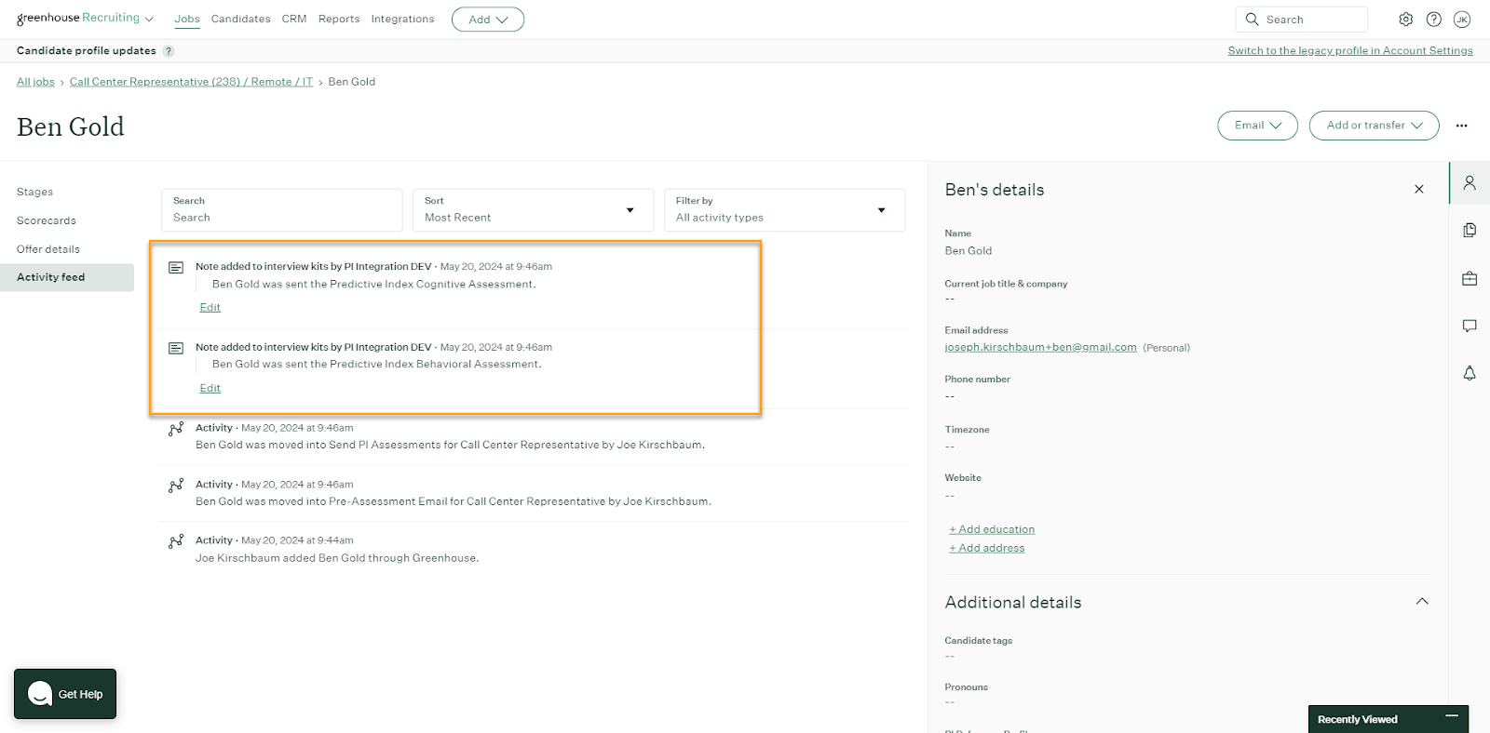
Task: Open the comment bubble sidebar icon
Action: click(x=1470, y=326)
